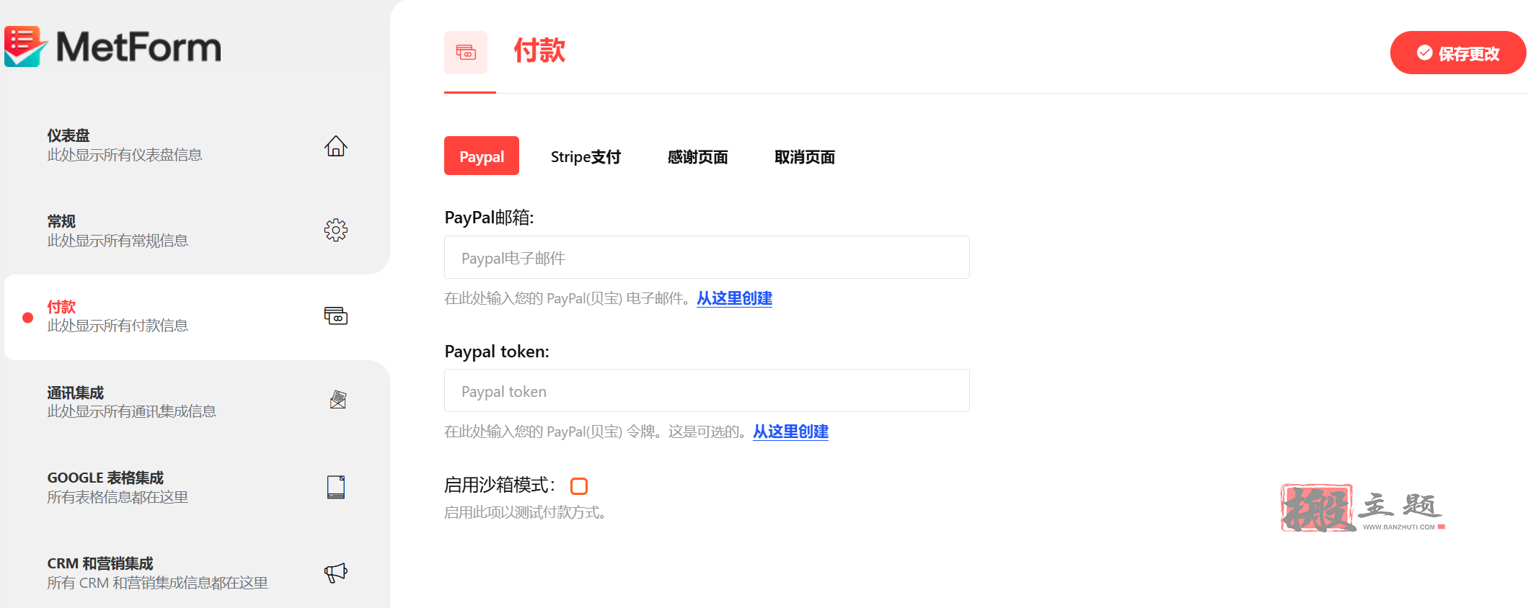The height and width of the screenshot is (608, 1528).
Task: Click the Google sheet integration book icon
Action: coord(335,487)
